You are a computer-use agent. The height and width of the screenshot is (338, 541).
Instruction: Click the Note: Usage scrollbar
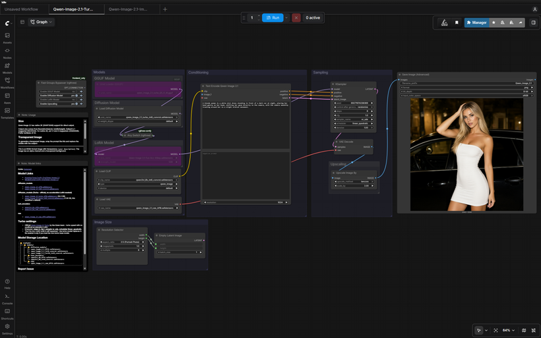85,136
